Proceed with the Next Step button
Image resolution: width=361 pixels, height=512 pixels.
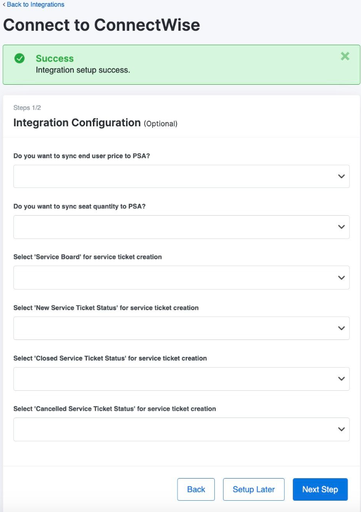(x=320, y=489)
